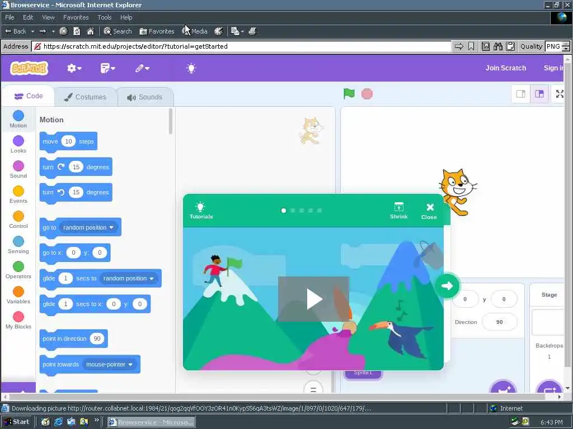The image size is (573, 429).
Task: Open the settings gear menu
Action: [x=74, y=68]
